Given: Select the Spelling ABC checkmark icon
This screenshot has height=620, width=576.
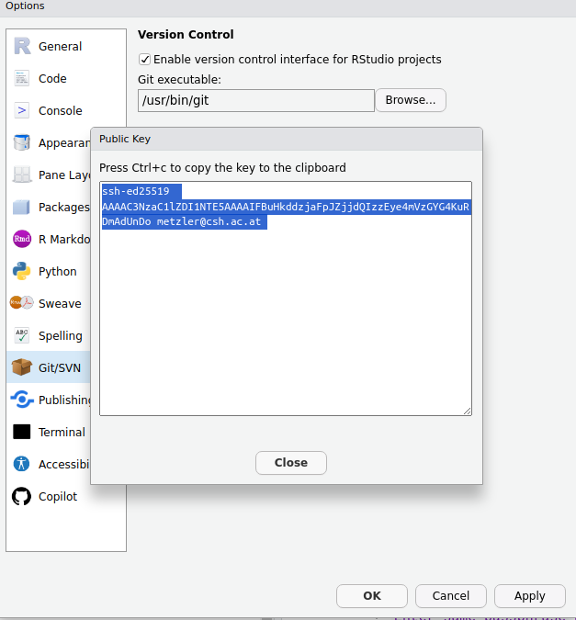Looking at the screenshot, I should coord(22,336).
